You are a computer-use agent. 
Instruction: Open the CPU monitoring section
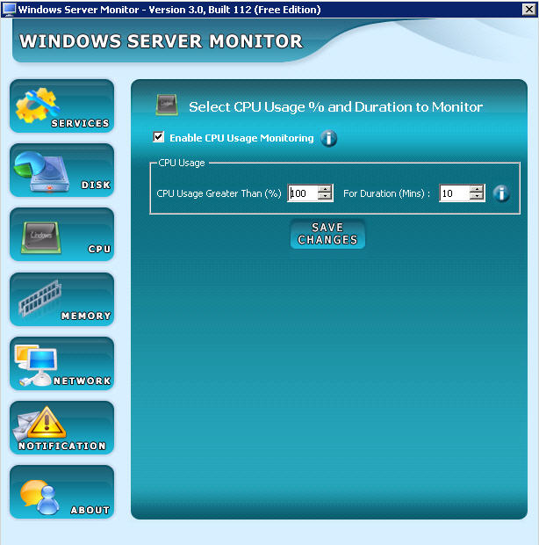click(61, 235)
